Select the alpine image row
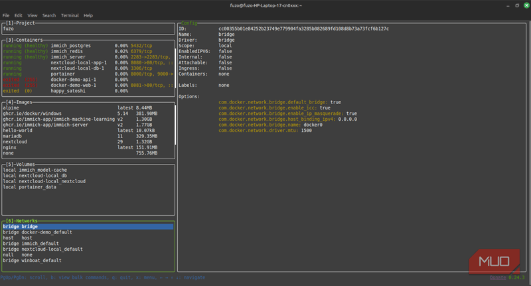This screenshot has width=531, height=286. coord(88,108)
